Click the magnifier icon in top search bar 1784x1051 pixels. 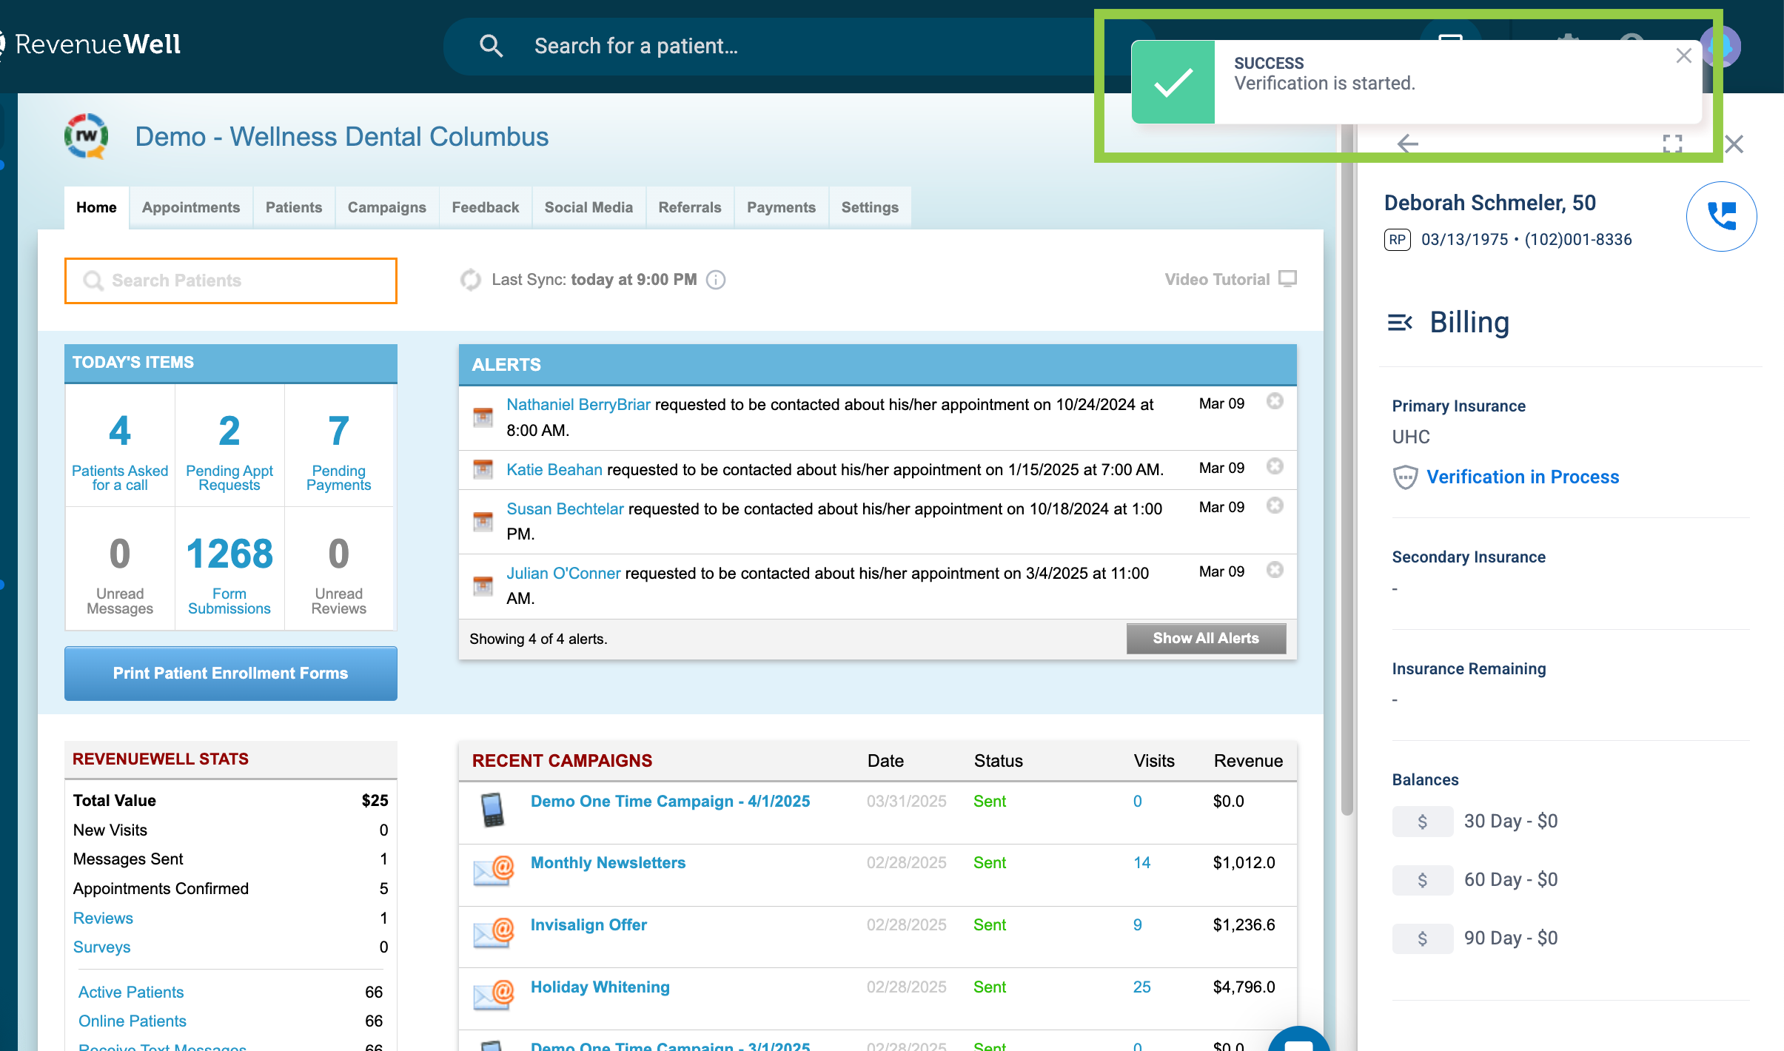[x=491, y=46]
